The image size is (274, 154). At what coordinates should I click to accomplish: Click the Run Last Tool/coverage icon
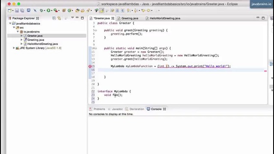[55, 10]
